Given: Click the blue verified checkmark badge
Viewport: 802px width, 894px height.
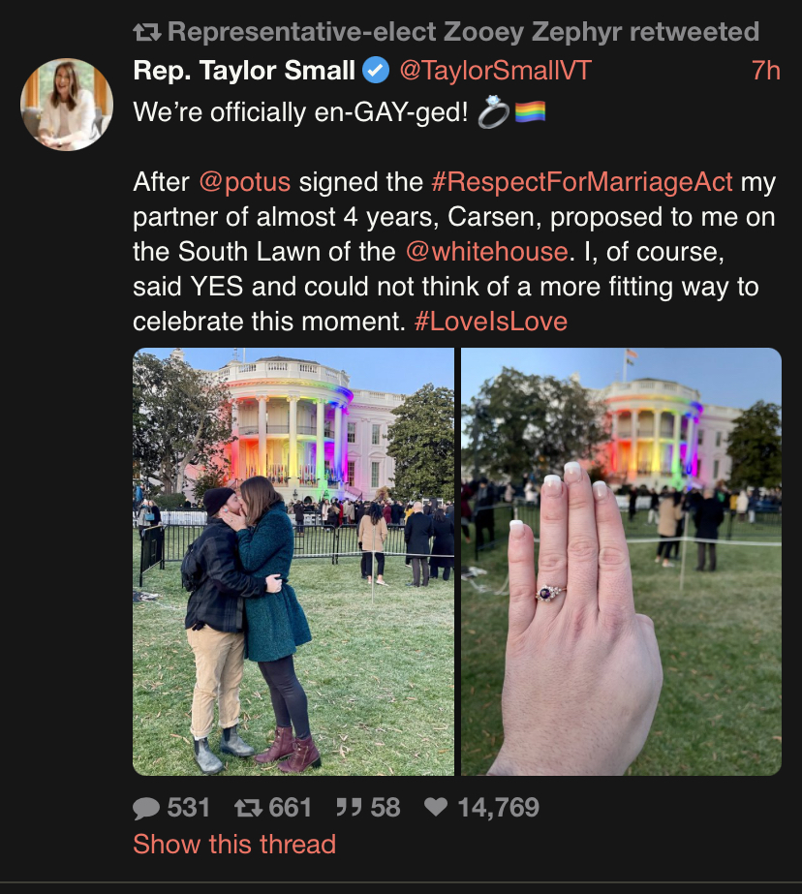Looking at the screenshot, I should pyautogui.click(x=376, y=71).
